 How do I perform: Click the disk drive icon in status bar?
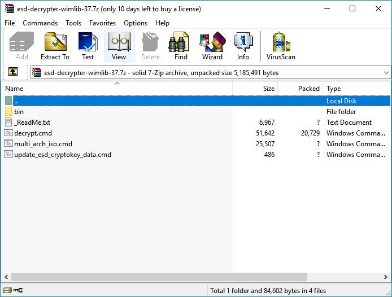7,290
